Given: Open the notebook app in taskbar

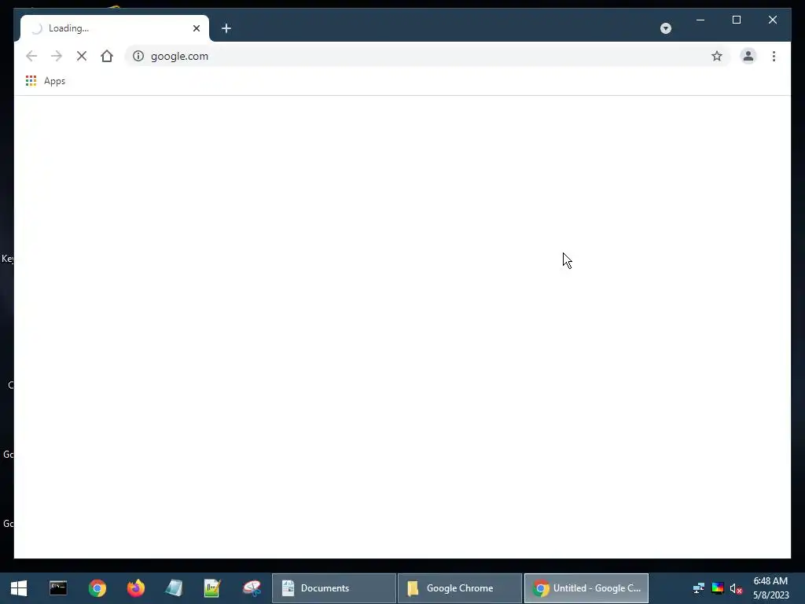Looking at the screenshot, I should 174,588.
